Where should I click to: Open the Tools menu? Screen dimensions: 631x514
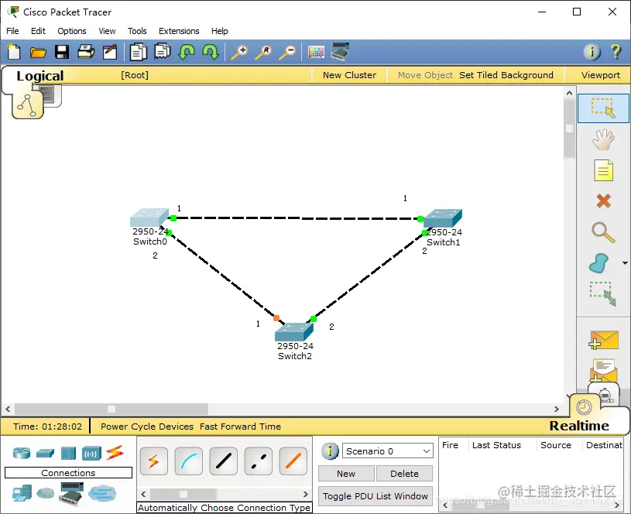[x=137, y=31]
